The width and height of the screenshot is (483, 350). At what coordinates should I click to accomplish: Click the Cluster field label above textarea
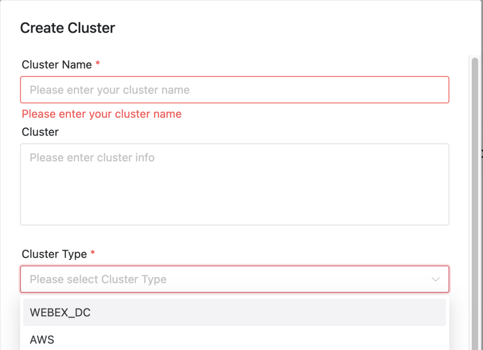click(x=40, y=132)
